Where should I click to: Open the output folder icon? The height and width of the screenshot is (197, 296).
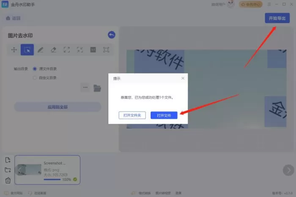[97, 88]
